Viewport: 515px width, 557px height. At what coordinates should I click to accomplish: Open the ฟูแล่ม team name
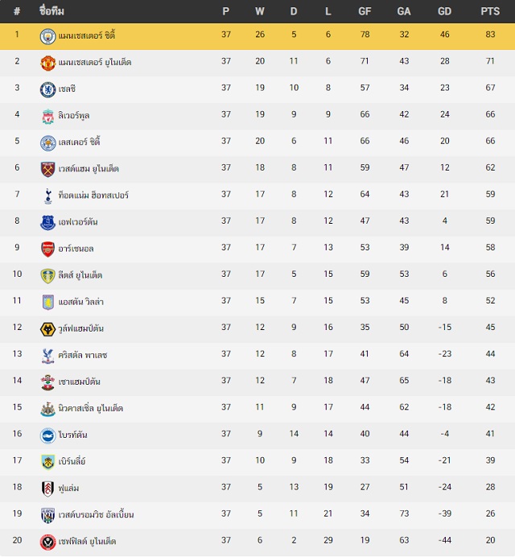69,488
